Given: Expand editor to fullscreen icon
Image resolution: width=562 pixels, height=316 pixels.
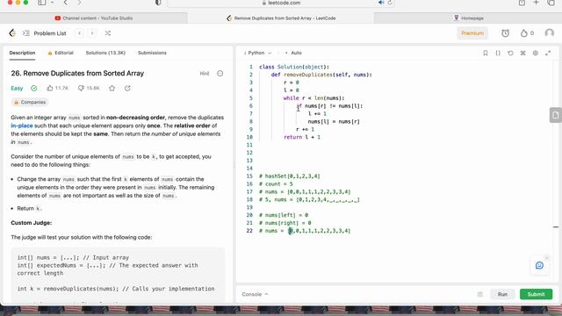Looking at the screenshot, I should pyautogui.click(x=548, y=53).
